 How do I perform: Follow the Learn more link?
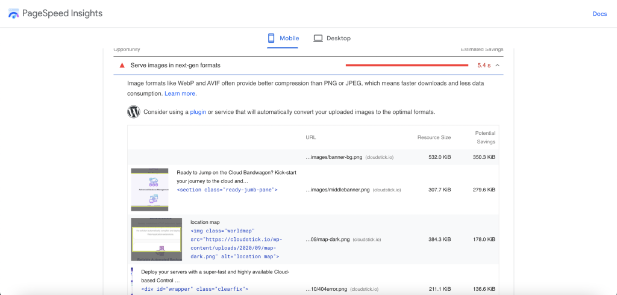180,94
